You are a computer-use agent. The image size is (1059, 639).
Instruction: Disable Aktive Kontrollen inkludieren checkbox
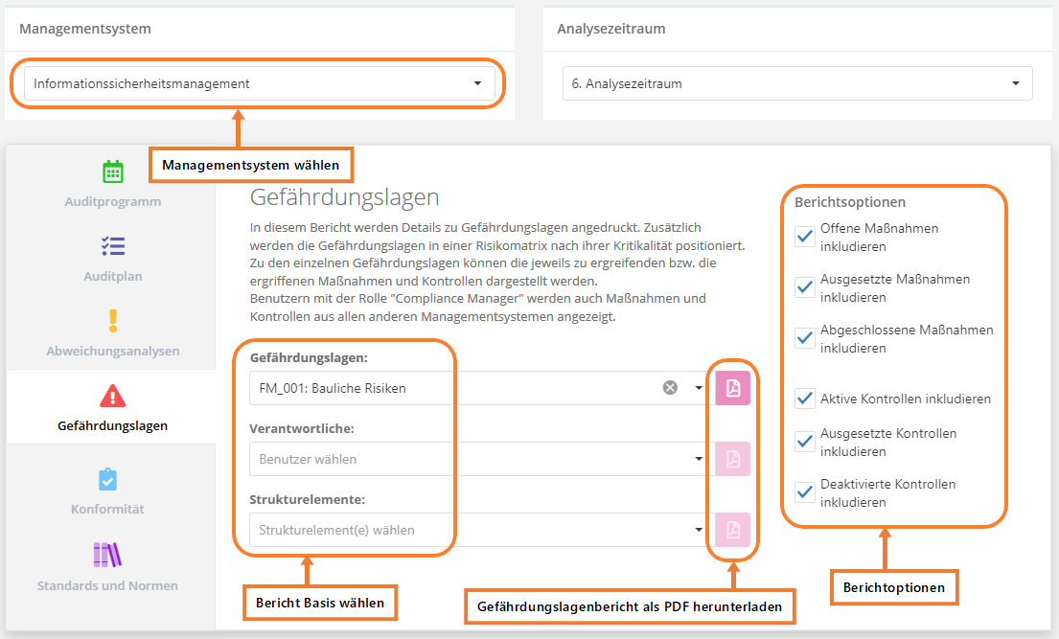tap(805, 399)
